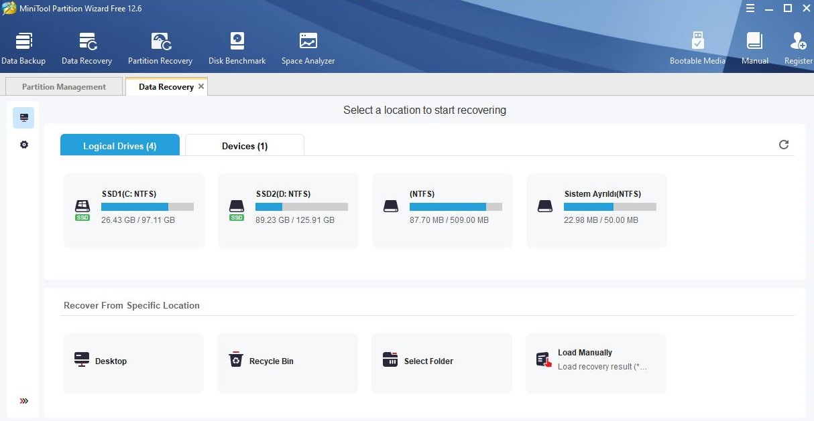Maximize the MiniTool window
814x421 pixels.
tap(789, 9)
